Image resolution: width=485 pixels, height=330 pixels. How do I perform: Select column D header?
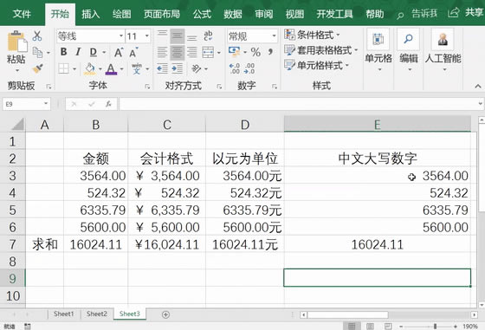click(245, 125)
